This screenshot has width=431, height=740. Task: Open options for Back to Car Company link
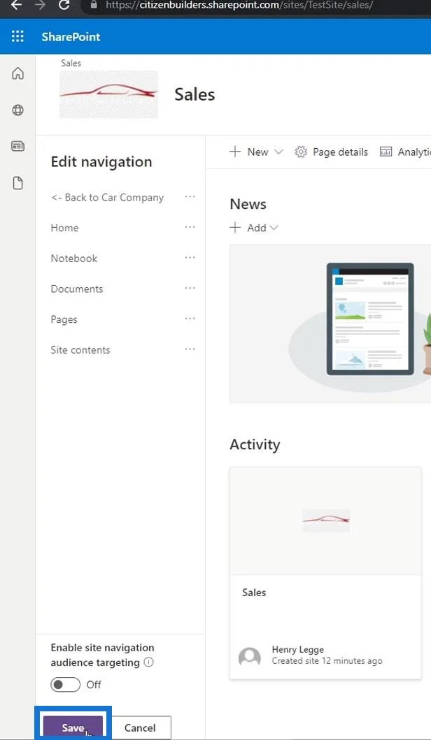190,197
